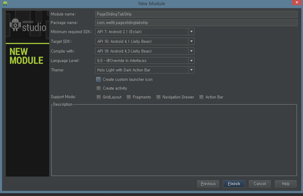Open the Help documentation
Viewport: 303px width, 196px height.
285,184
